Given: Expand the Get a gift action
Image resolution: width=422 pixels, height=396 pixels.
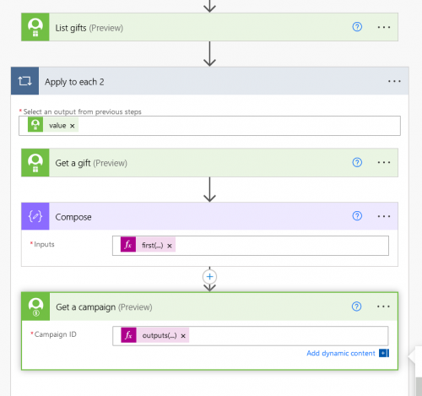Looking at the screenshot, I should pyautogui.click(x=209, y=163).
